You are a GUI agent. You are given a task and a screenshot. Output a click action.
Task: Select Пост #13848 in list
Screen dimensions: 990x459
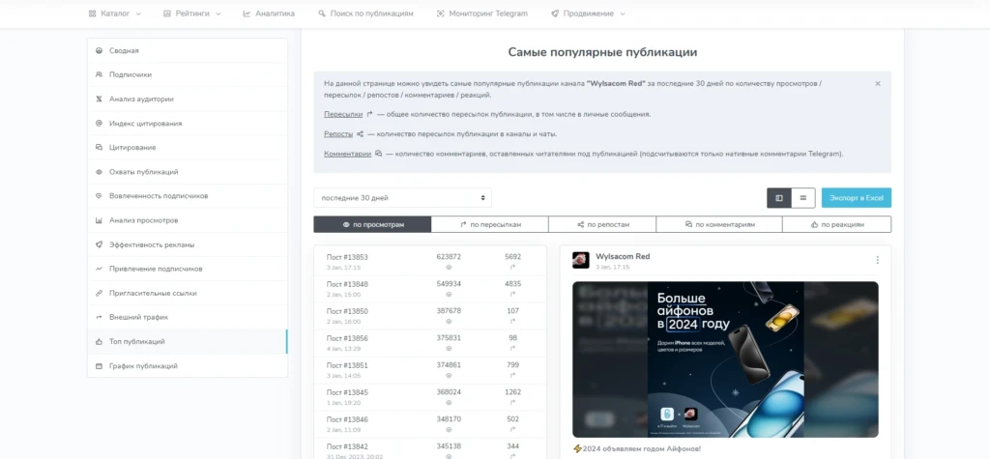[x=430, y=289]
